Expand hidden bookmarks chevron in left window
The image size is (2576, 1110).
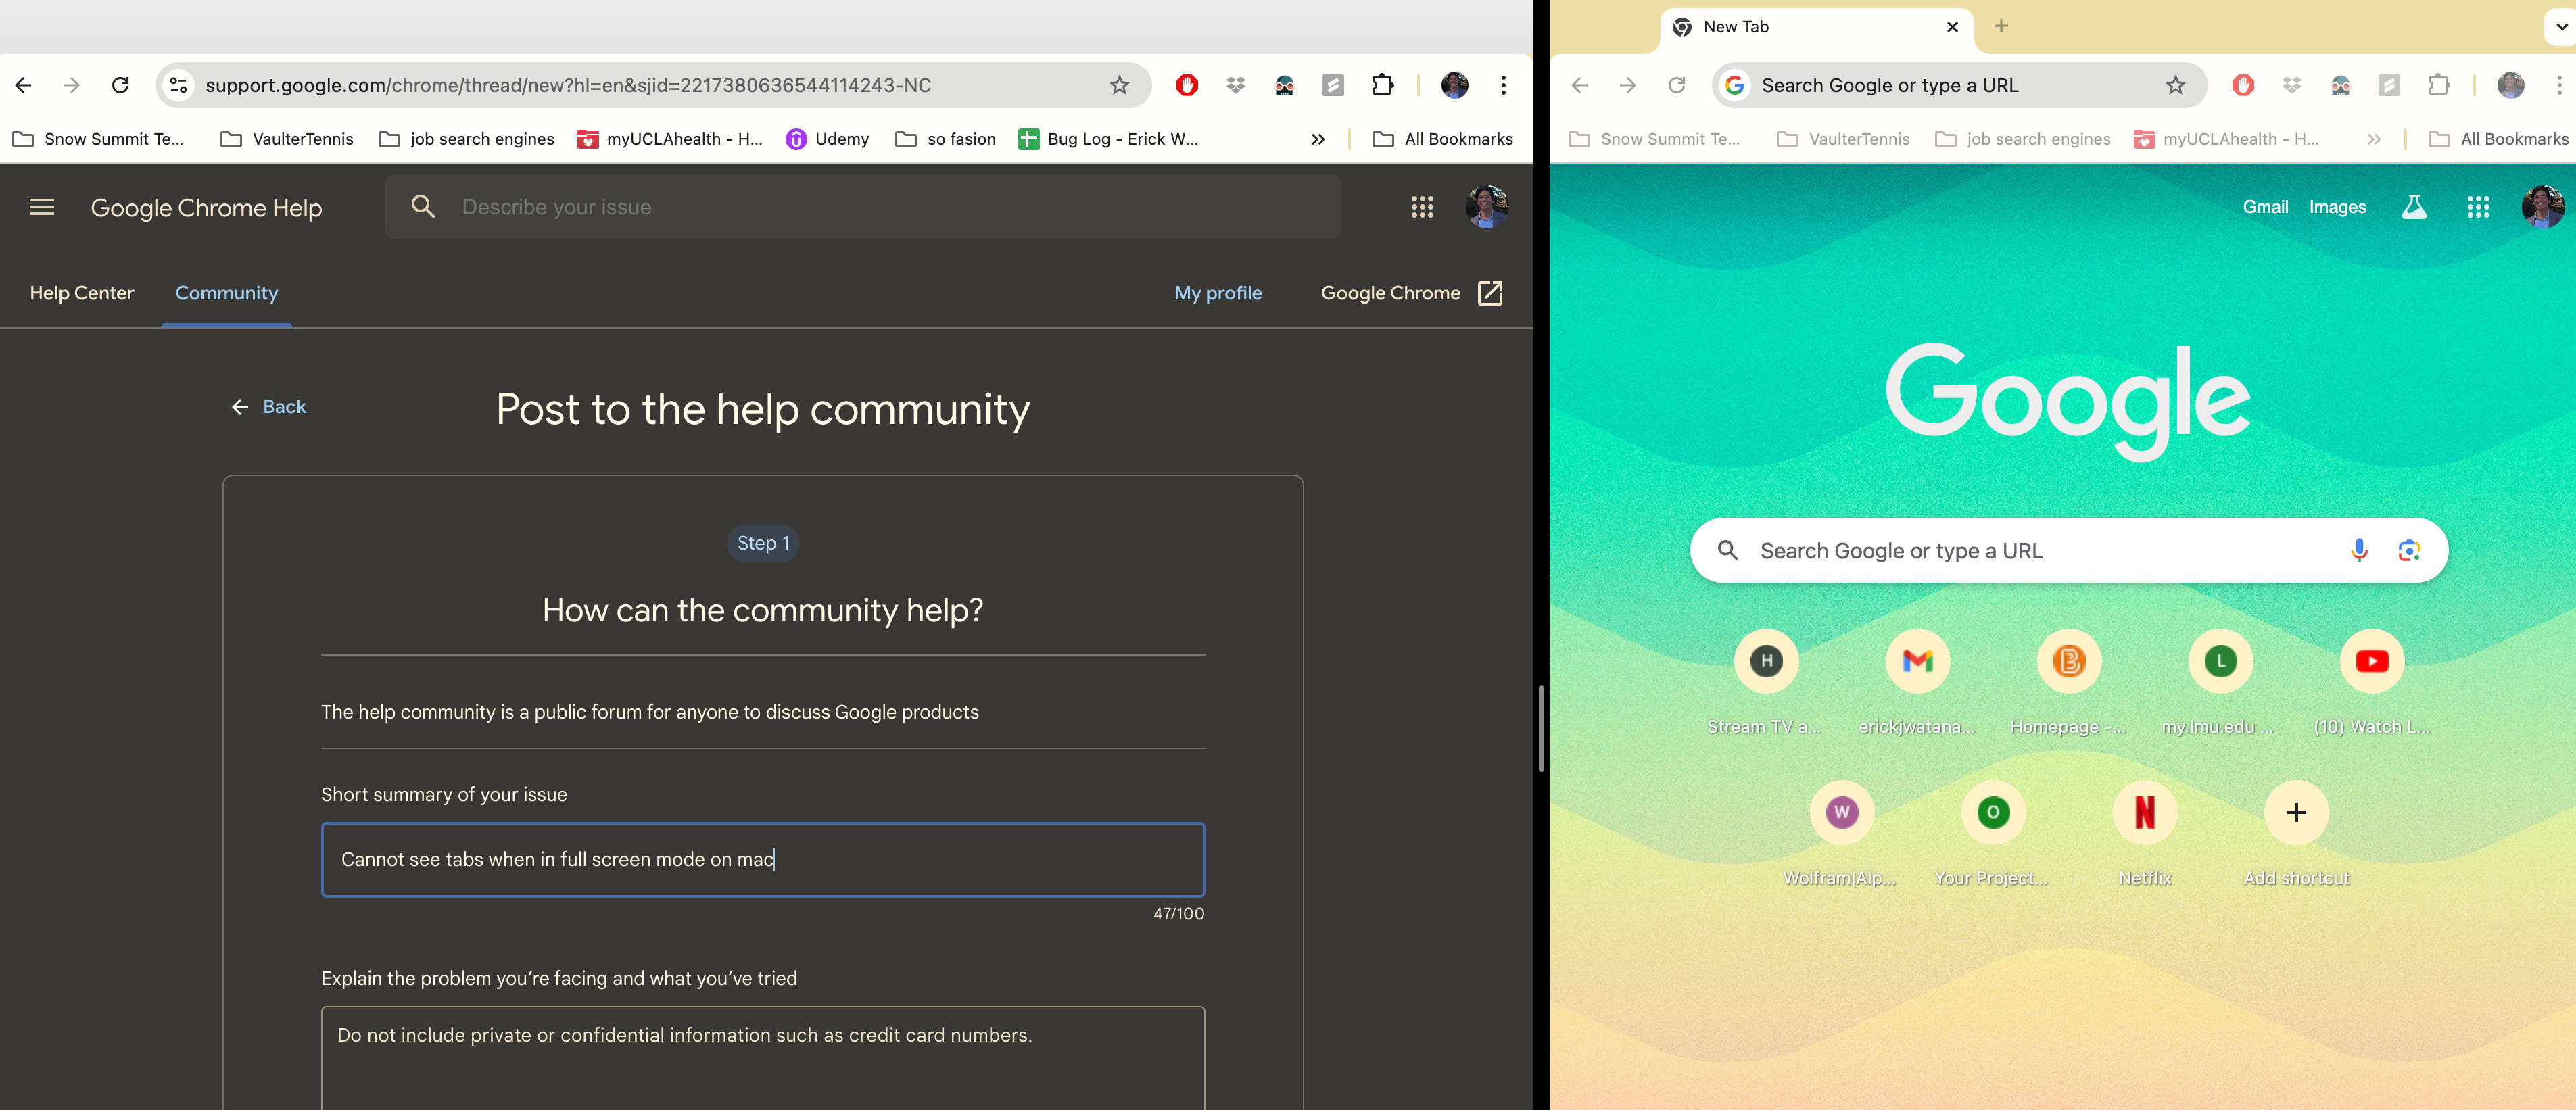tap(1318, 139)
